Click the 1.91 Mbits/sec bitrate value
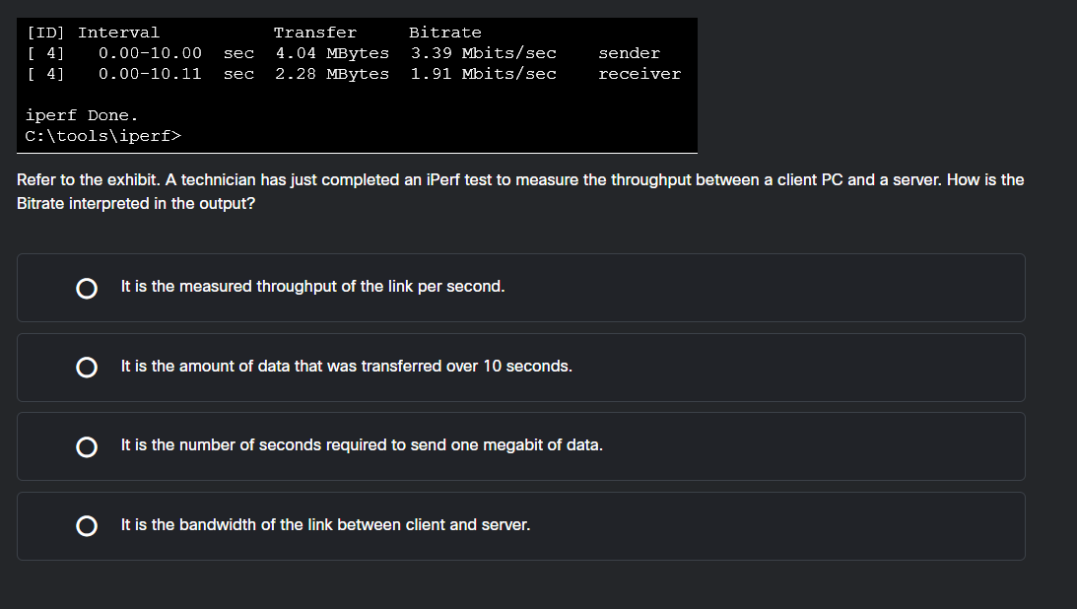This screenshot has width=1077, height=609. tap(483, 73)
